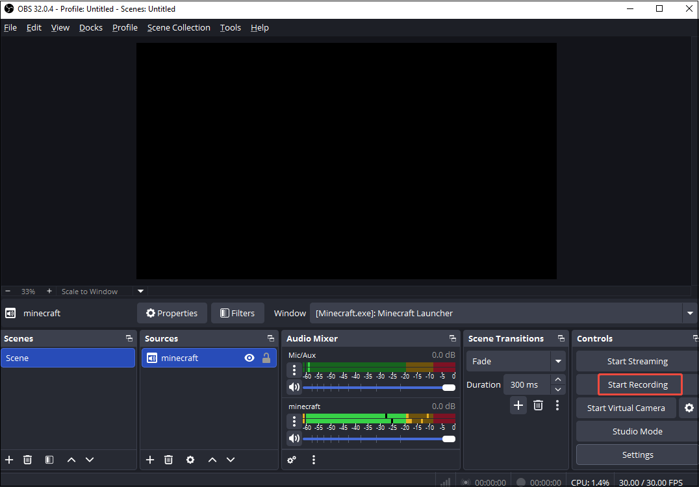Mute the Mic/Aux audio channel
Image resolution: width=699 pixels, height=487 pixels.
[x=294, y=387]
